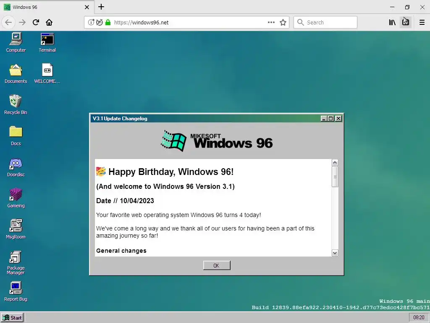Click the toolbar icon next to the Library button
This screenshot has width=430, height=323.
point(406,22)
